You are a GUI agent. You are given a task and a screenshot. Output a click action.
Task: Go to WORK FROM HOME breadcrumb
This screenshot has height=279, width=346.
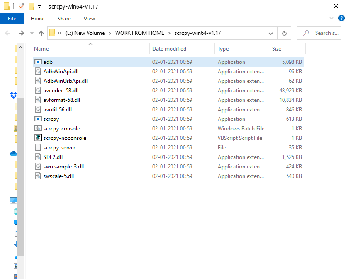click(140, 33)
